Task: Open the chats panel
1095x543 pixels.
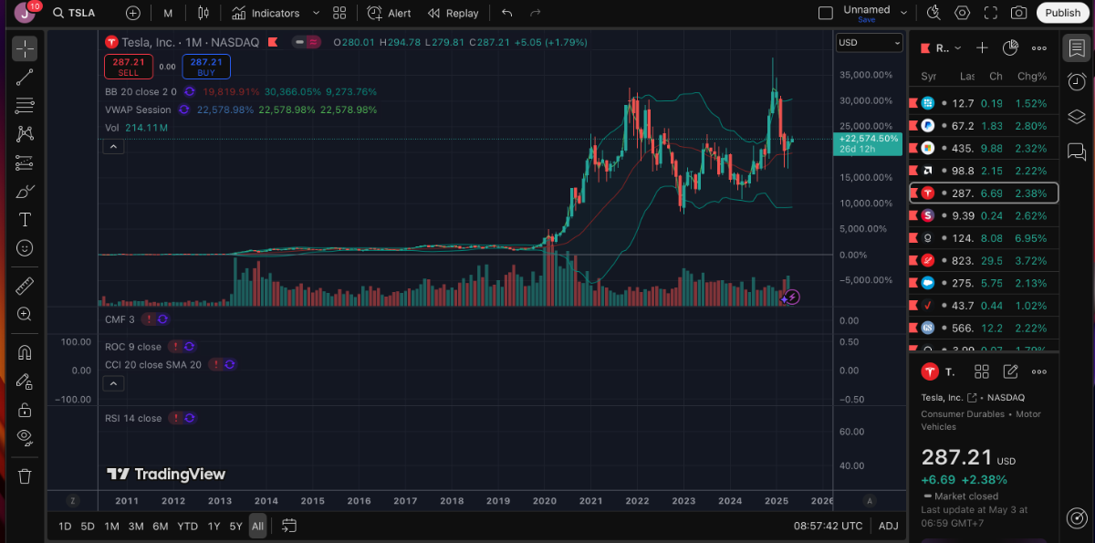Action: tap(1077, 151)
